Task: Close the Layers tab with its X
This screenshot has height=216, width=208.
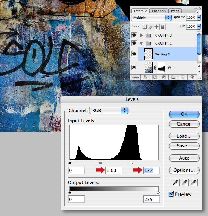Action: (146, 11)
